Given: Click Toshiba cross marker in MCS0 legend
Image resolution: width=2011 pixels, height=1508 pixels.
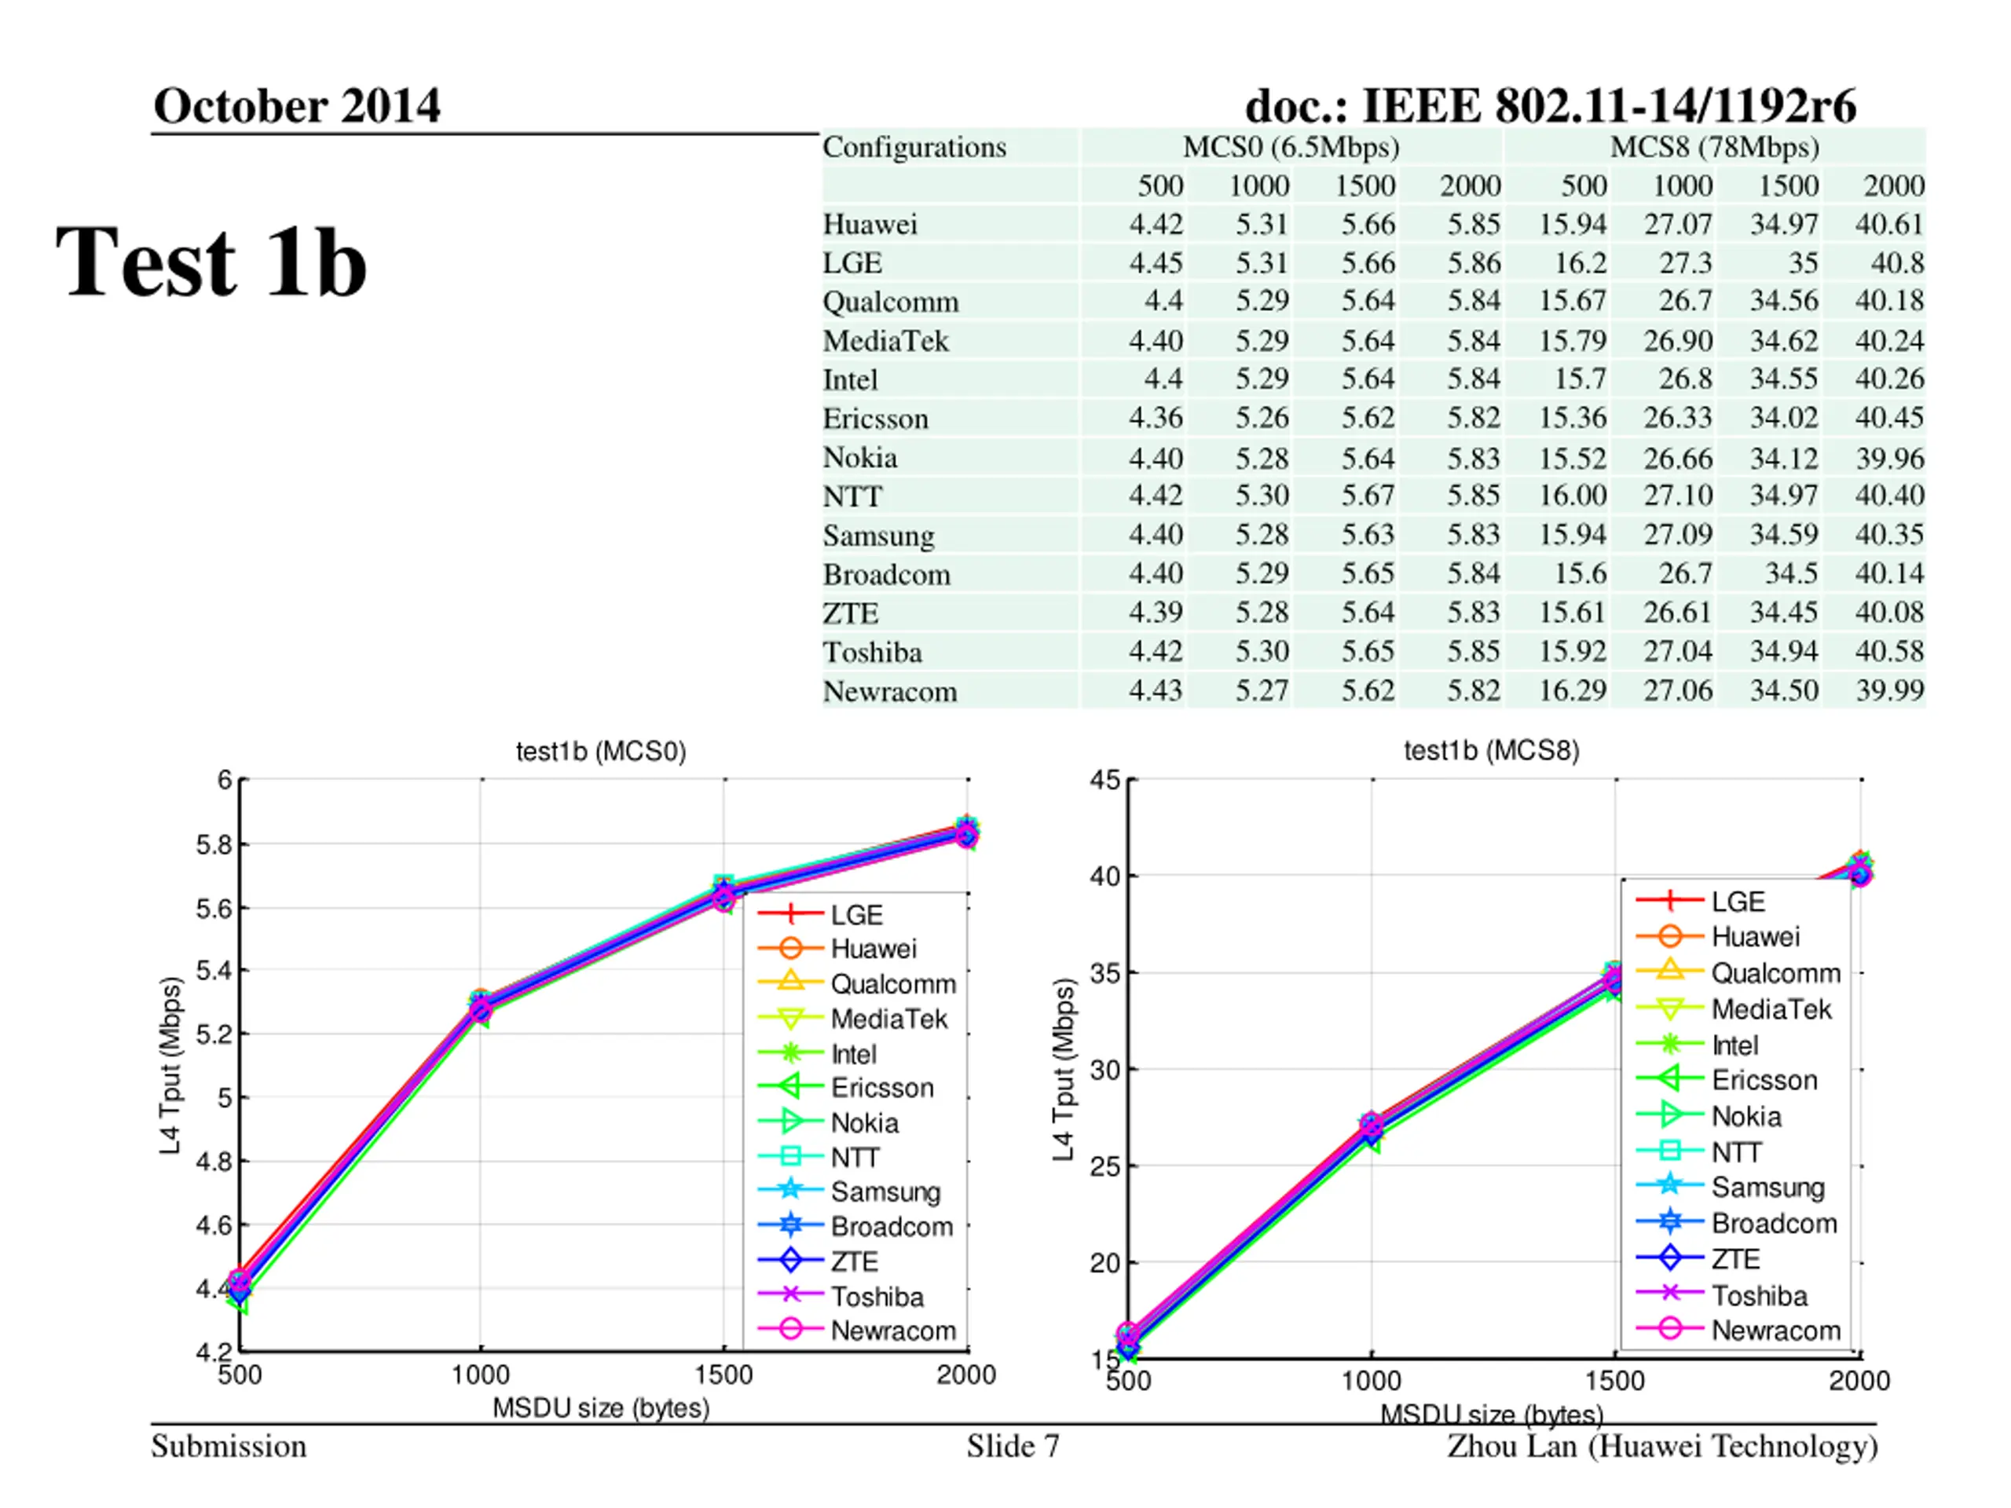Looking at the screenshot, I should (x=790, y=1294).
